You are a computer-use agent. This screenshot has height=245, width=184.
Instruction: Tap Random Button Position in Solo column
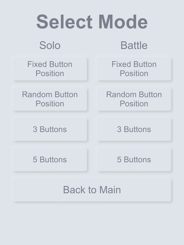tap(50, 99)
